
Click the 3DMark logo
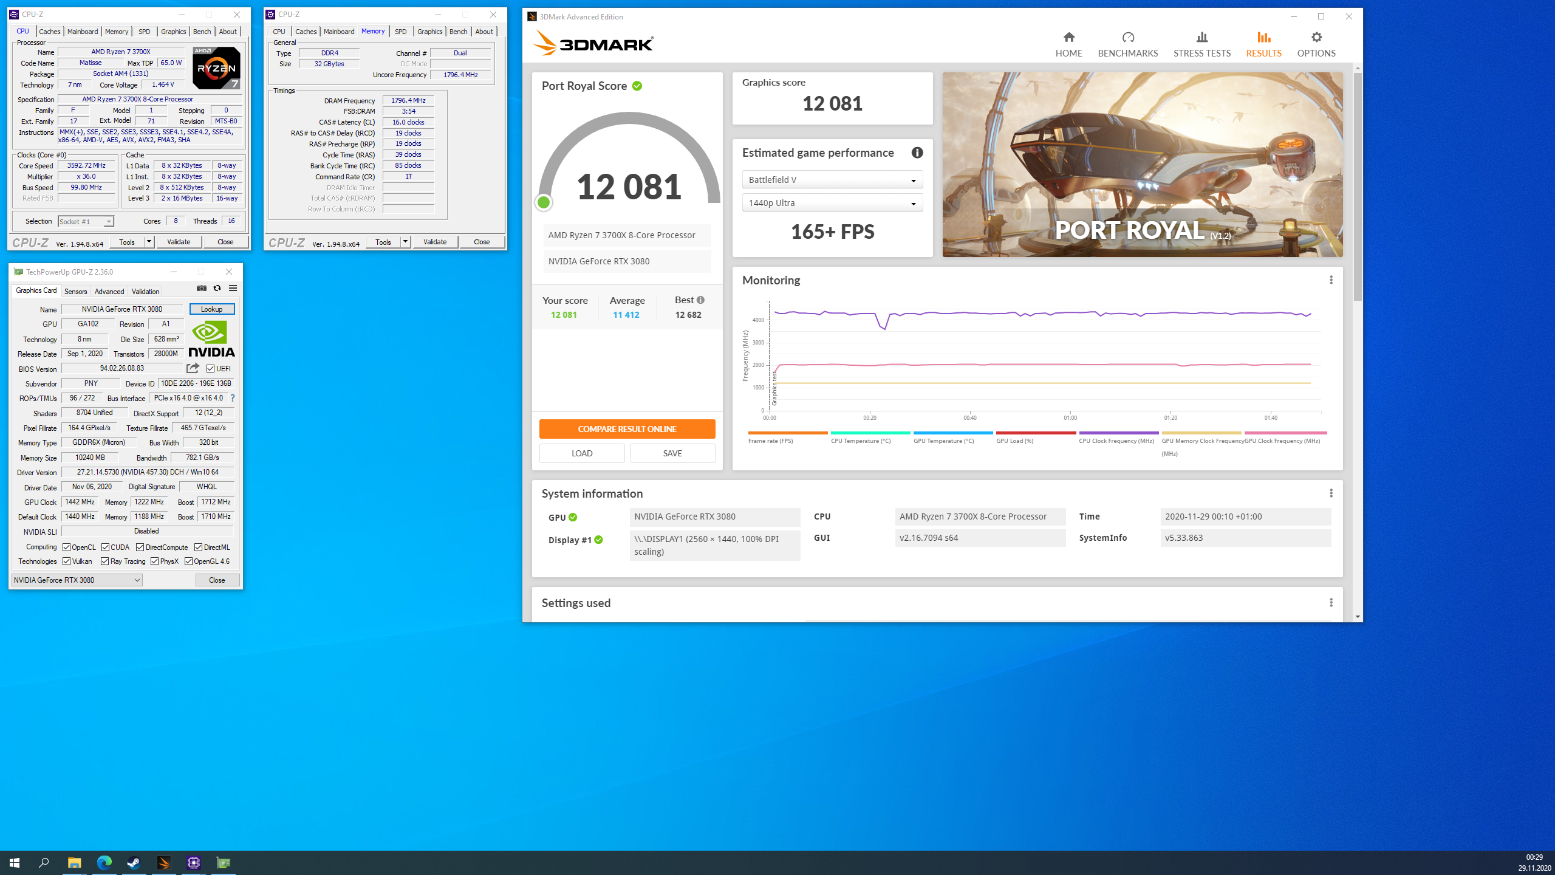click(x=593, y=44)
